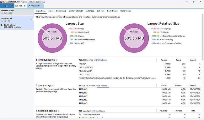Click the Snapshot #1 info icon
Image resolution: width=204 pixels, height=120 pixels.
[x=31, y=19]
